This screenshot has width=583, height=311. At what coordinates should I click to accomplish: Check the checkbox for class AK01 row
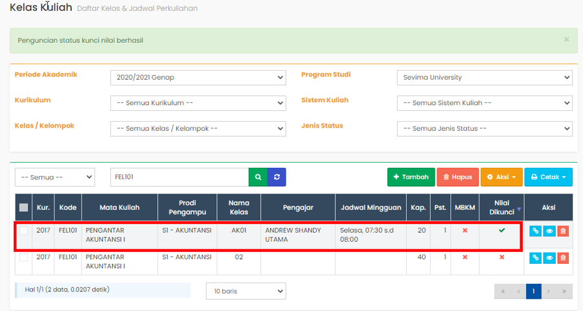click(x=24, y=231)
